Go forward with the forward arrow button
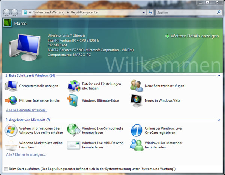The width and height of the screenshot is (225, 175). click(x=15, y=12)
